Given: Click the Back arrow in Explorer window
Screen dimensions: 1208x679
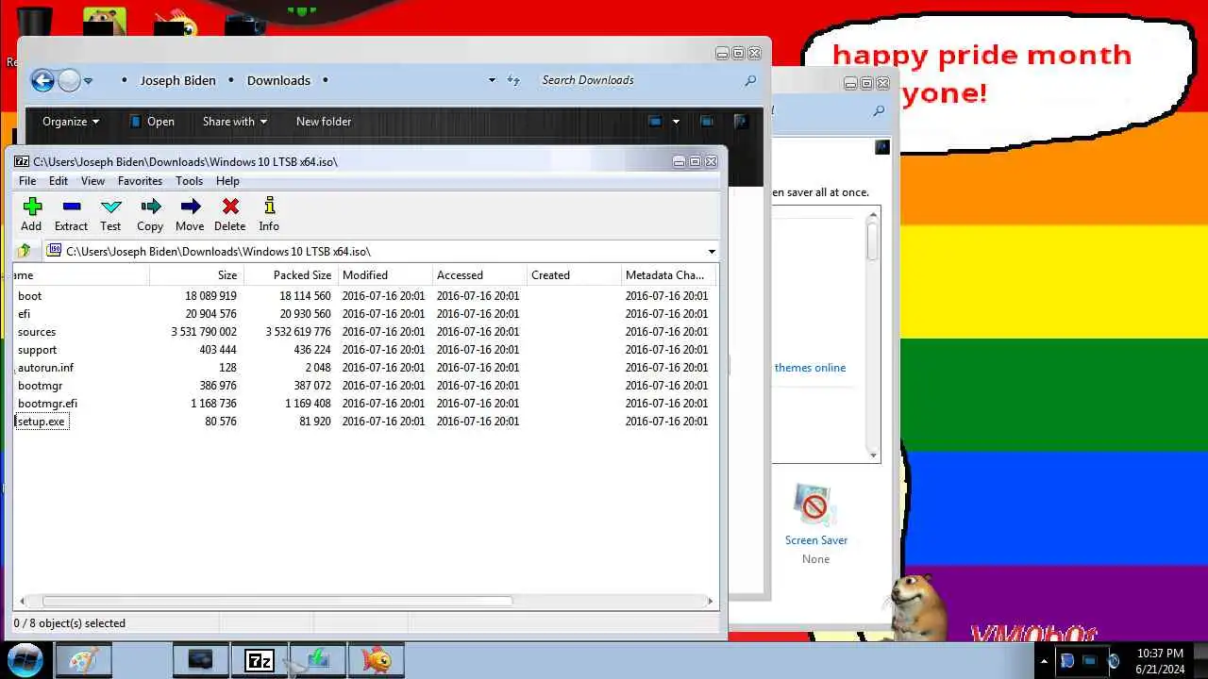Looking at the screenshot, I should click(x=42, y=80).
